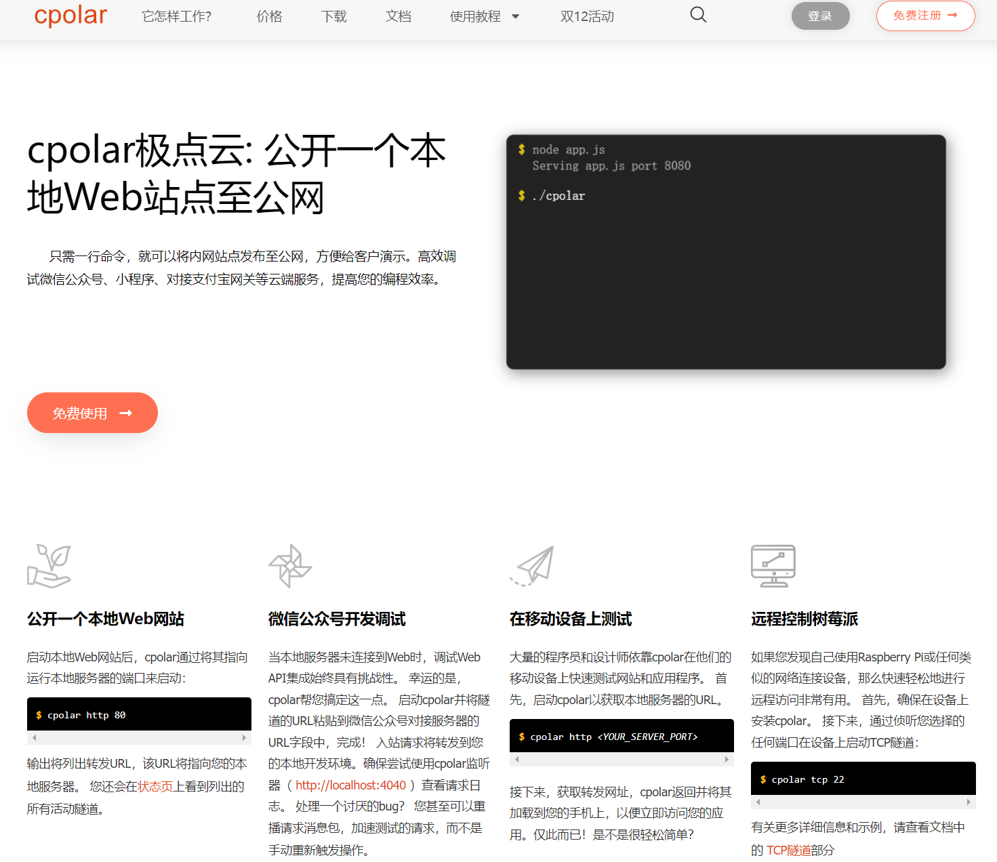This screenshot has width=997, height=862.
Task: Click the hand-with-plant icon
Action: click(49, 565)
